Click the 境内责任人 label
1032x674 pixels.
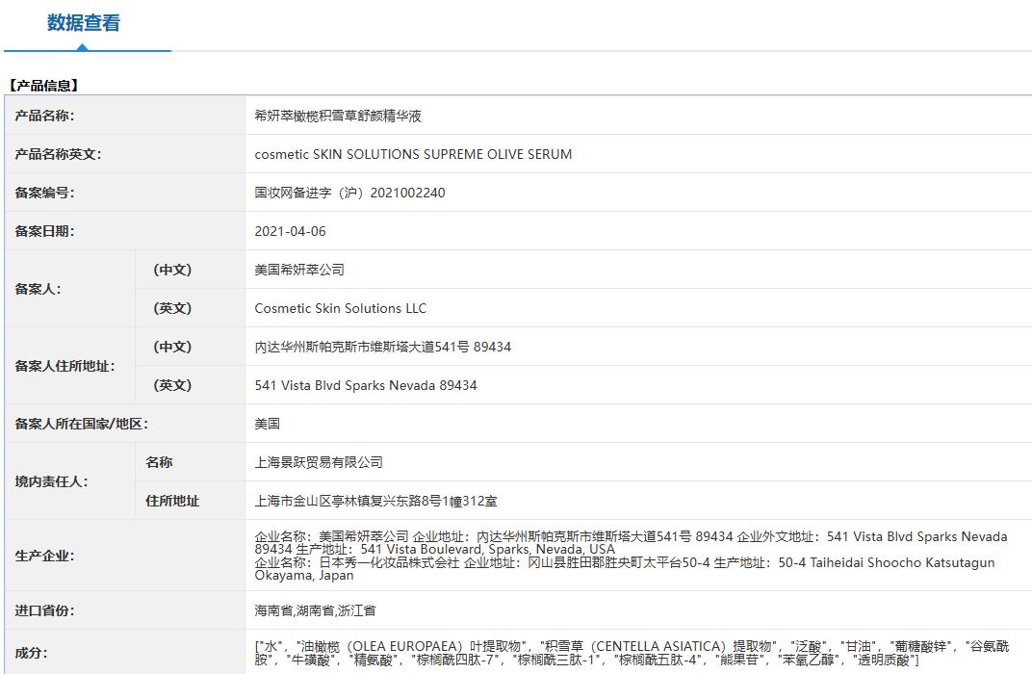point(51,481)
